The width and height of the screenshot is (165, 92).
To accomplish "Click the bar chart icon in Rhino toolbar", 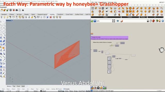I will tap(23, 10).
